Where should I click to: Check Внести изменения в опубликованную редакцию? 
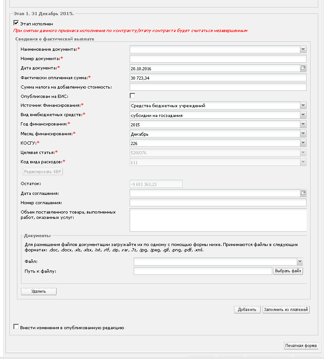tap(16, 327)
